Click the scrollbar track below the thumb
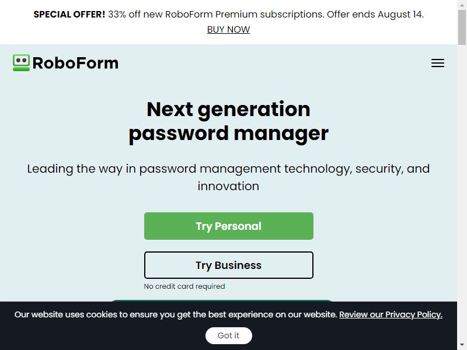467x350 pixels. pos(462,194)
